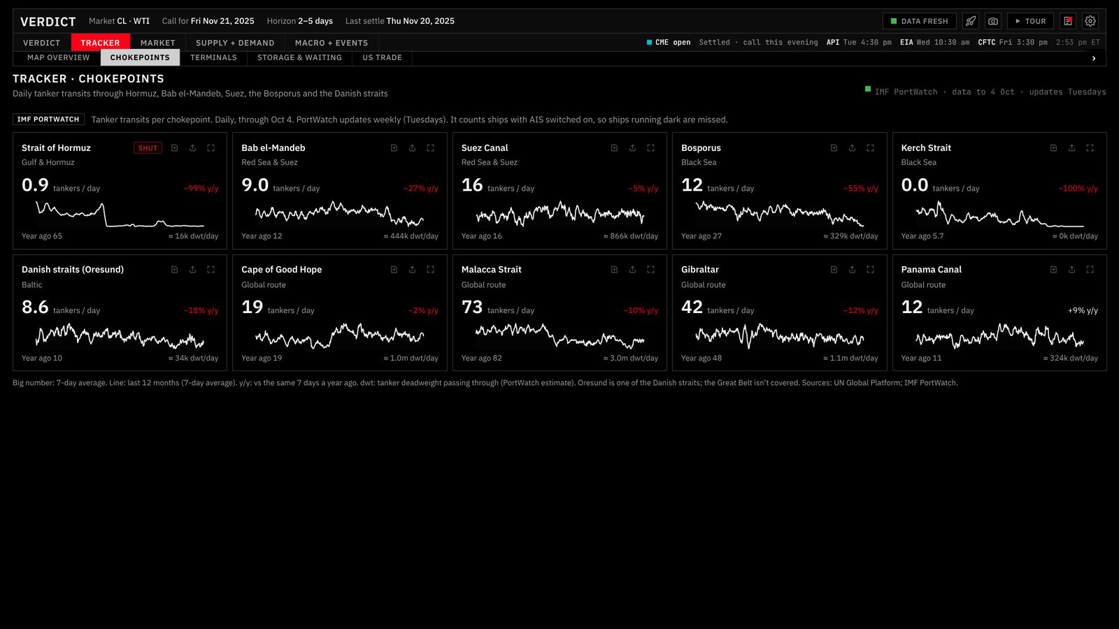This screenshot has height=629, width=1119.
Task: Expand the Gibraltar card fullscreen
Action: pyautogui.click(x=870, y=270)
